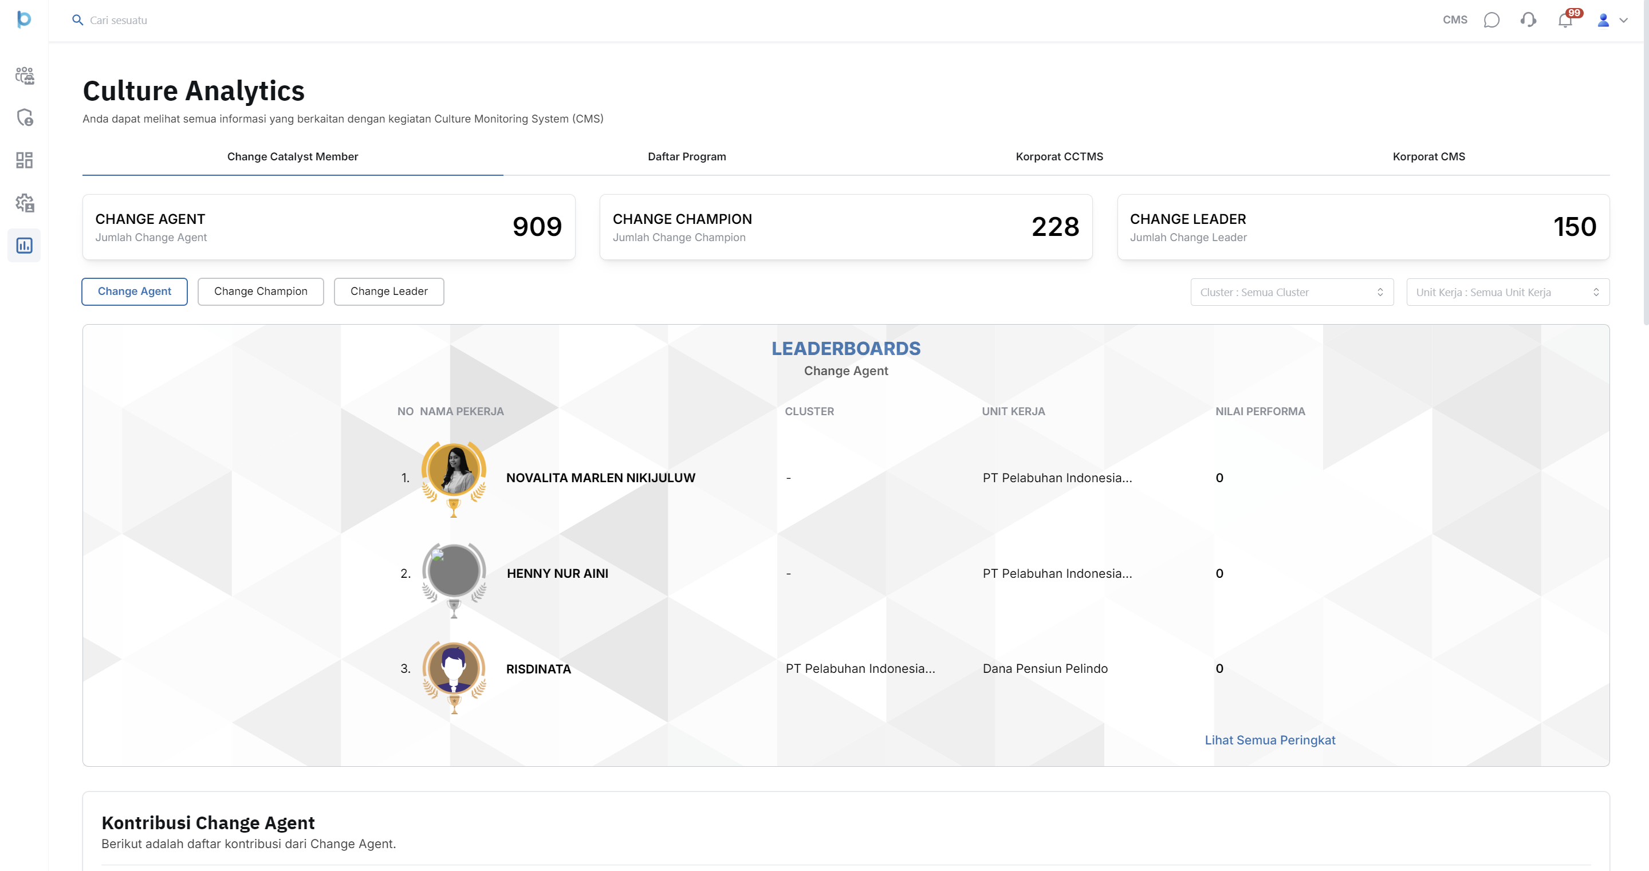Open user profile menu chevron
Screen dimensions: 1649x871
(x=1623, y=20)
